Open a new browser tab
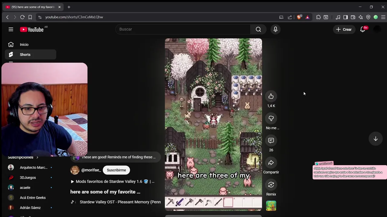This screenshot has width=387, height=217. (69, 7)
